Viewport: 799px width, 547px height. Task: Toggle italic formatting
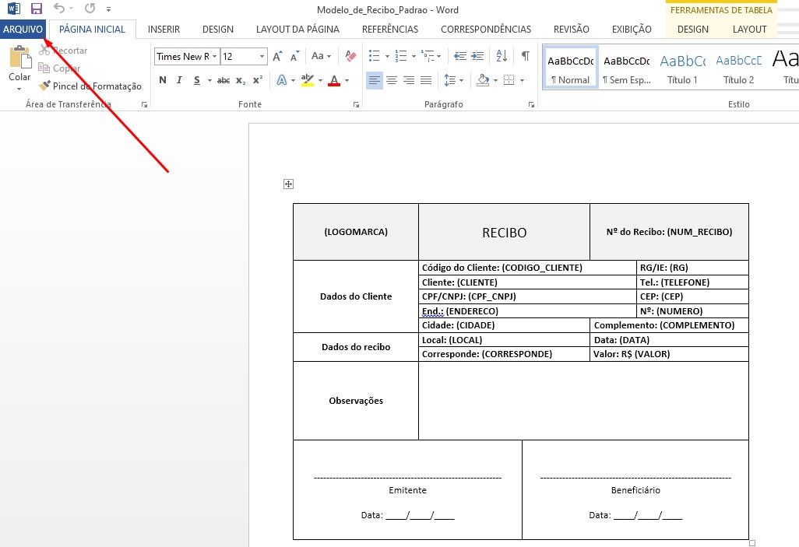pos(179,80)
